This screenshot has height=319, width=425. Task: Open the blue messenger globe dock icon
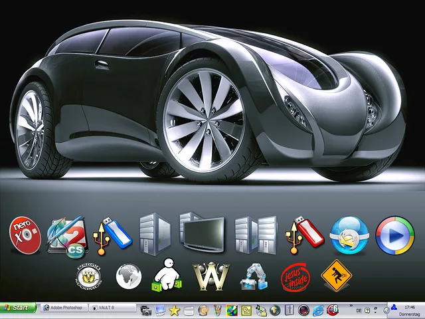click(x=349, y=236)
